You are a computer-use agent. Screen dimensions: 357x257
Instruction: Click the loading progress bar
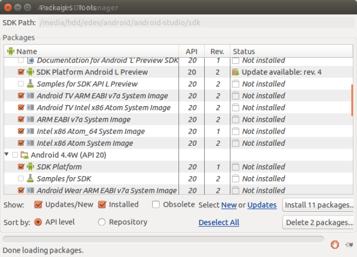163,239
